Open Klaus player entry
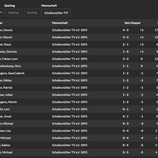Viewport: 158px width, 158px height. [79, 45]
